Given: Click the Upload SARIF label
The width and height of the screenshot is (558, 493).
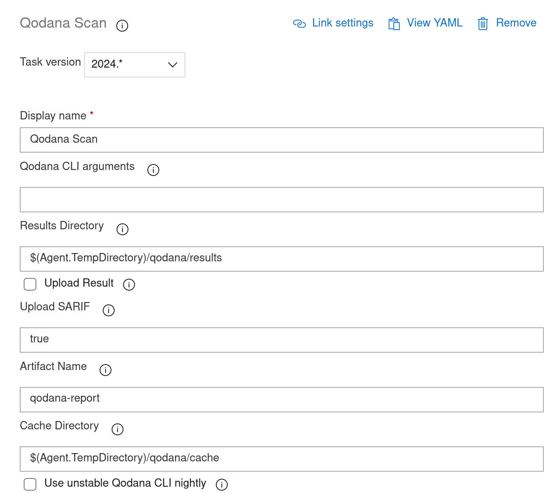Looking at the screenshot, I should [x=55, y=307].
